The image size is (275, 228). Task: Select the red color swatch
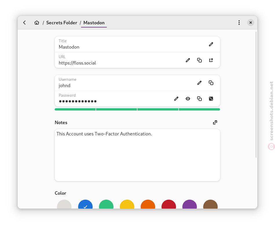click(169, 204)
